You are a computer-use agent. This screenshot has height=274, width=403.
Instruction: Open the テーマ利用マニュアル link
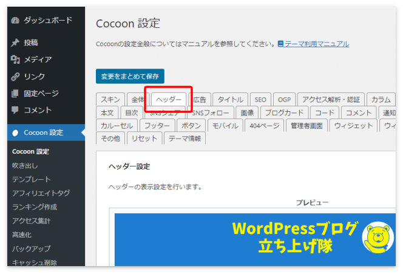[317, 44]
